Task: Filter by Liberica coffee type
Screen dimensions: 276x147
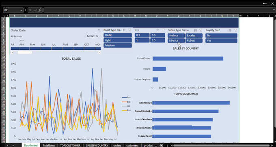Action: pyautogui.click(x=176, y=41)
